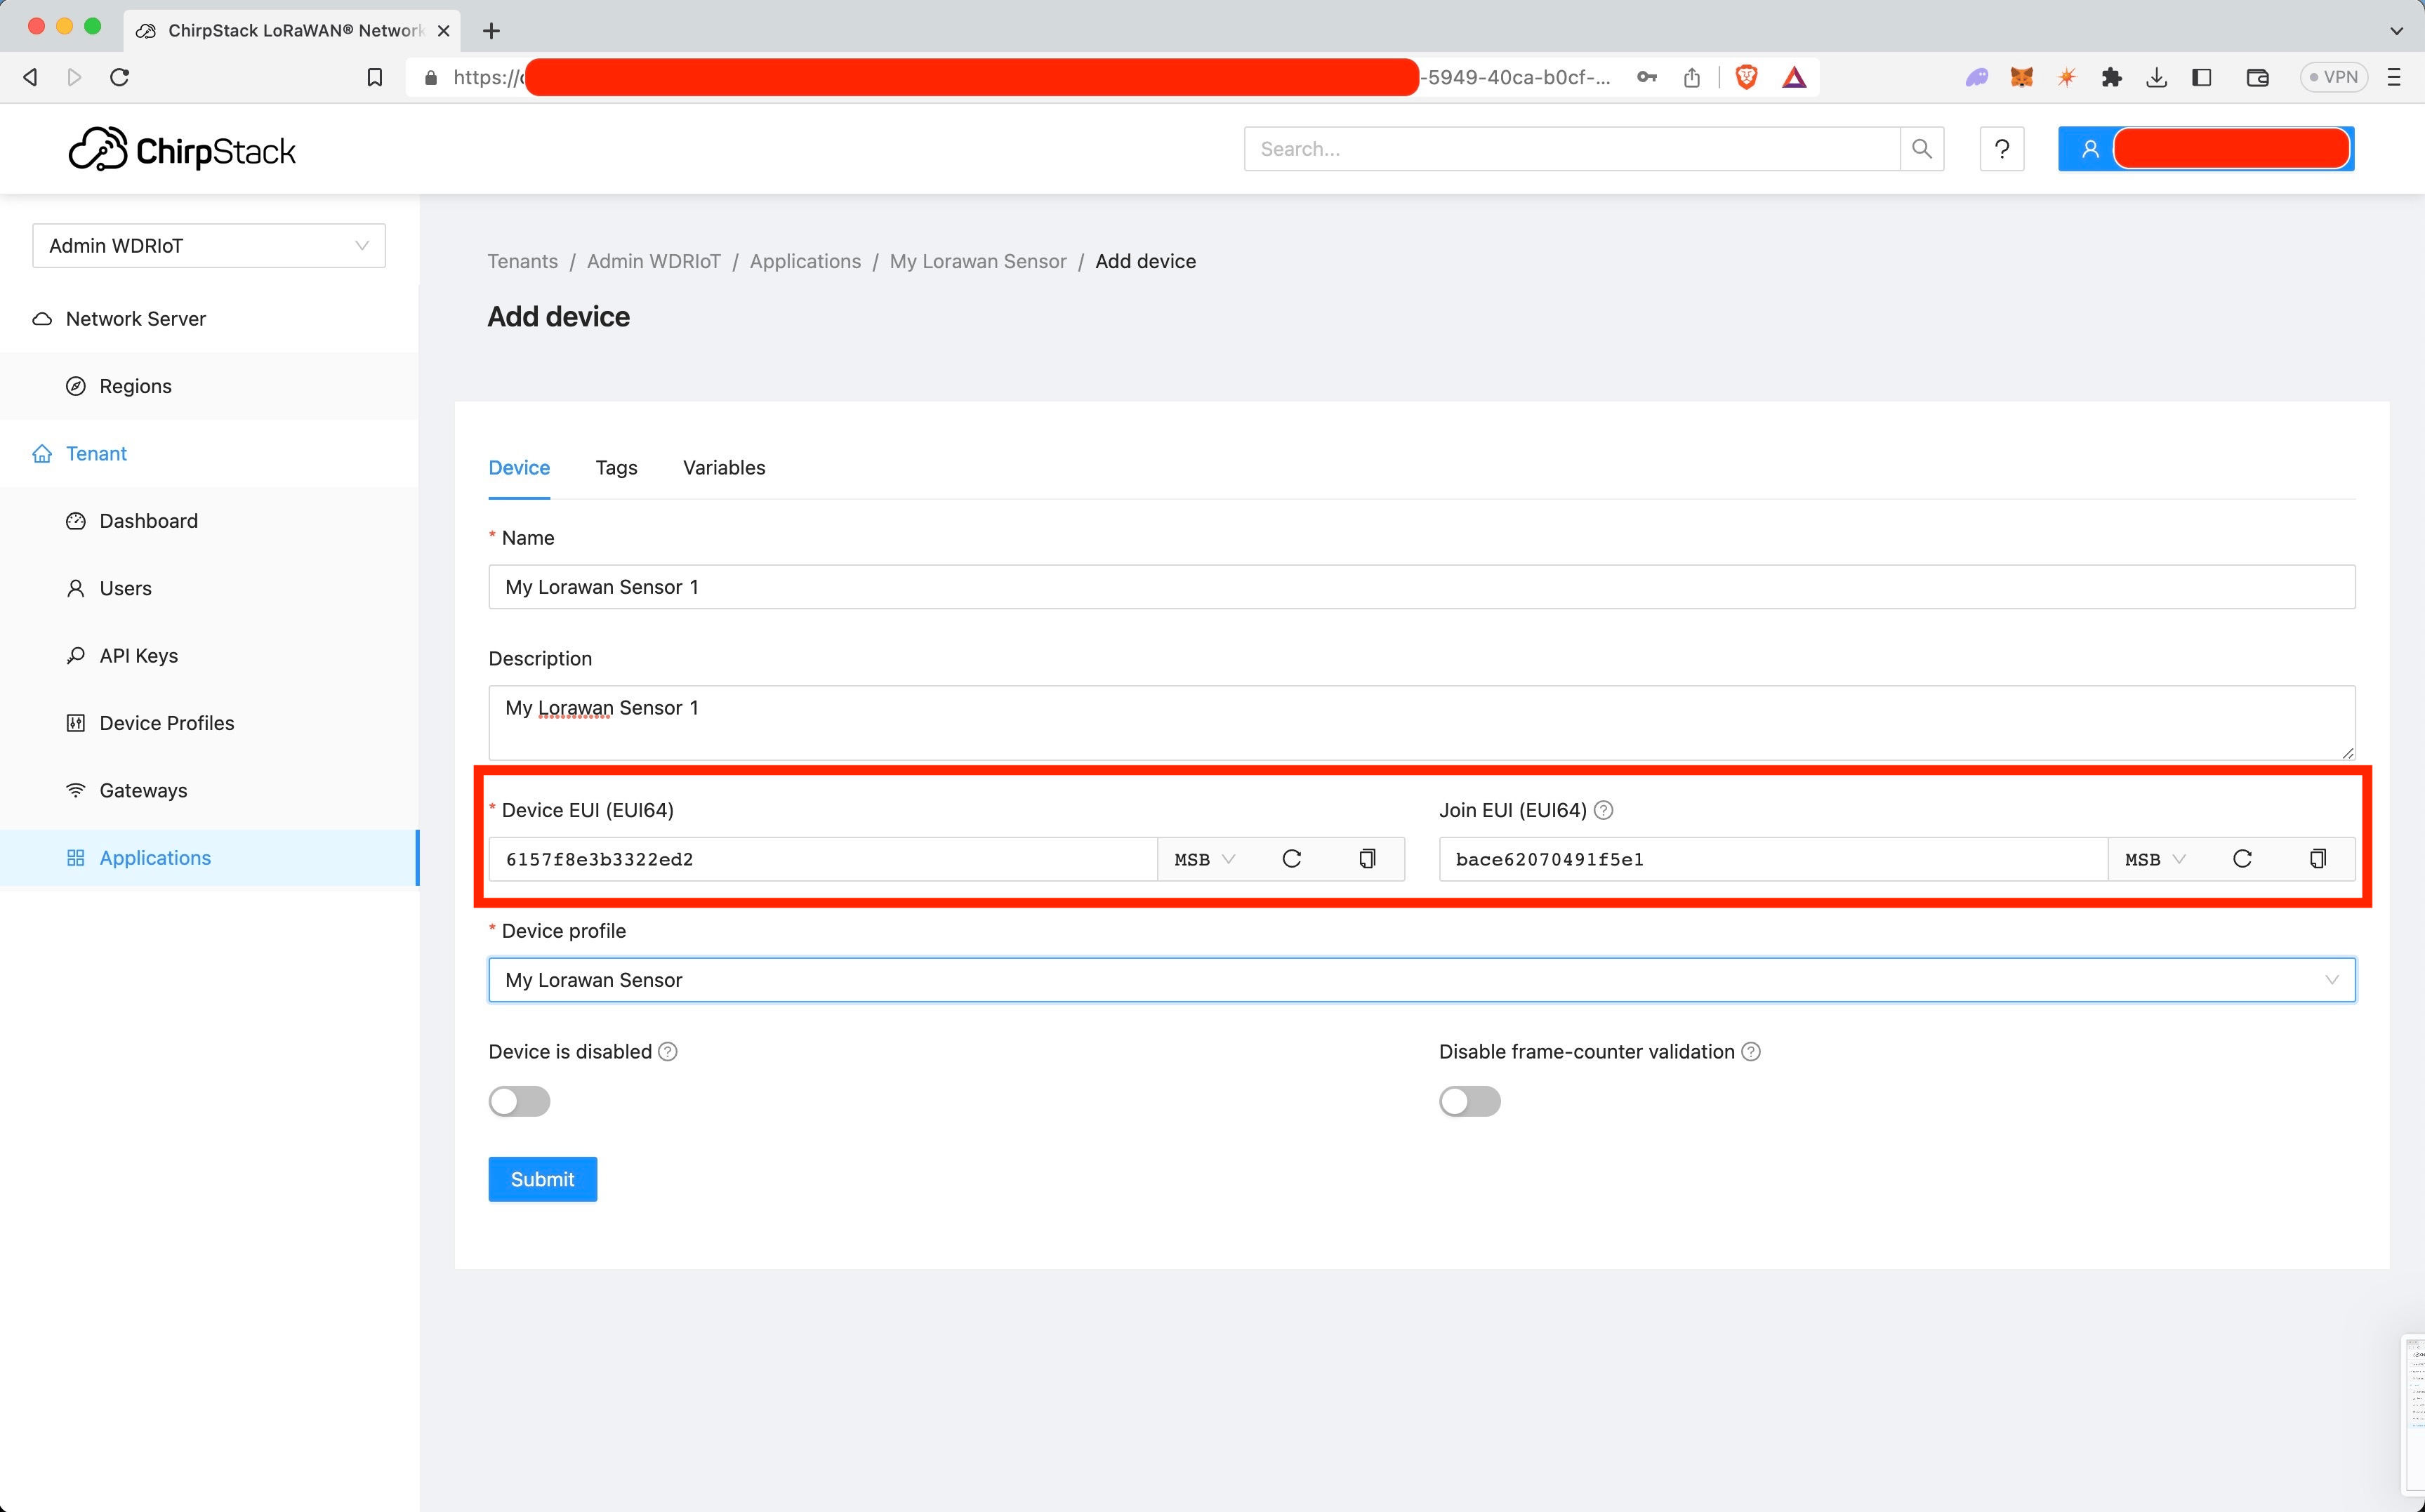Screen dimensions: 2425x1512
Task: Toggle the Device is disabled switch
Action: click(x=519, y=1101)
